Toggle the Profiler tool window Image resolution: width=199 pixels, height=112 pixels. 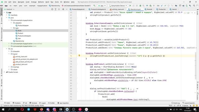pos(51,103)
